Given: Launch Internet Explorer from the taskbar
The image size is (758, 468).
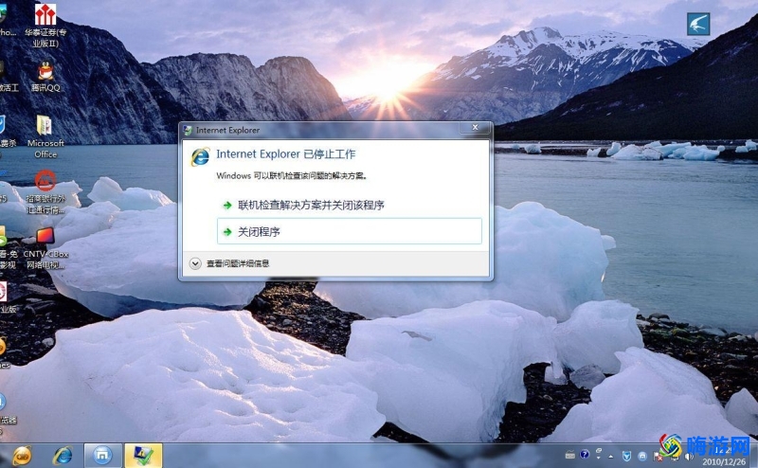Looking at the screenshot, I should 63,455.
